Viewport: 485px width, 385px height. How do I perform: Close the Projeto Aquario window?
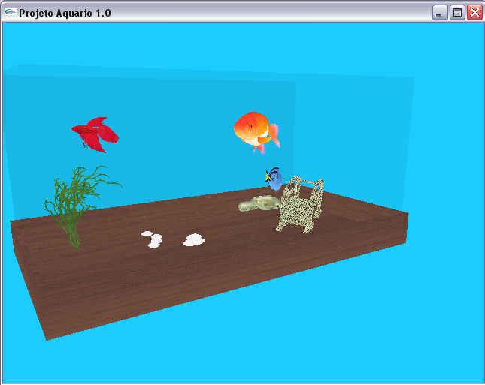click(474, 13)
